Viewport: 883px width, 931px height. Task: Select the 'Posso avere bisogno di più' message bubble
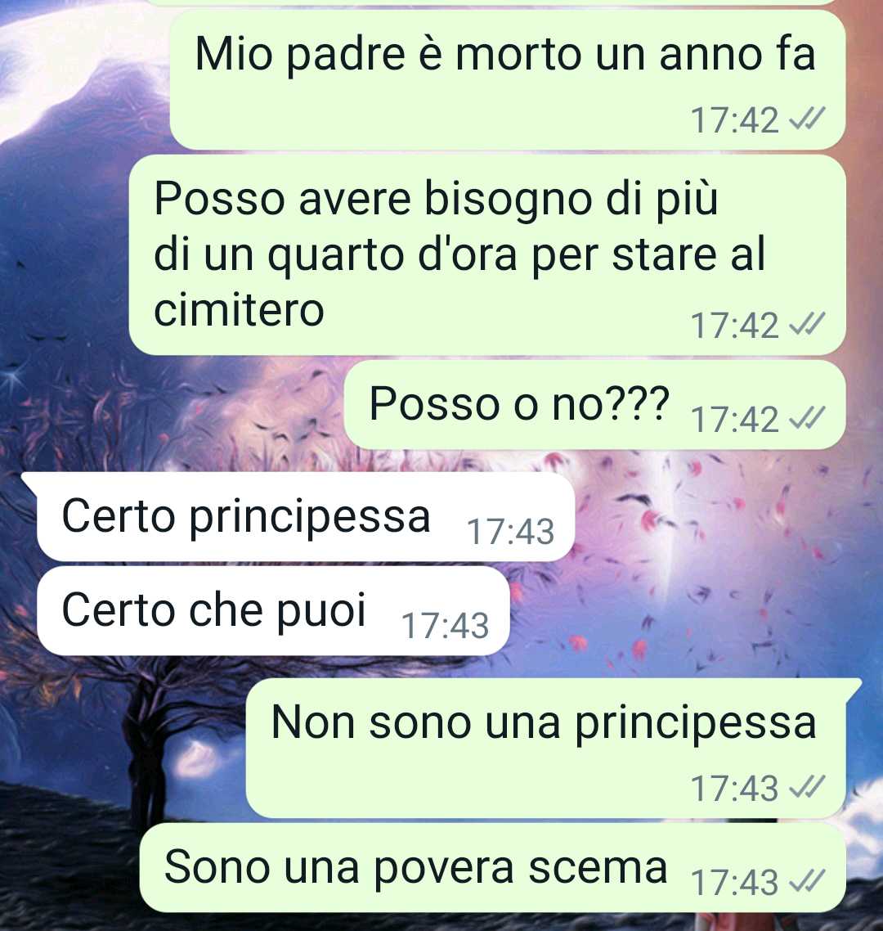click(487, 255)
